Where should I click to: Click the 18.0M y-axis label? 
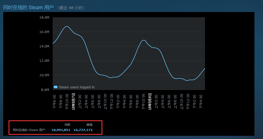tap(44, 18)
